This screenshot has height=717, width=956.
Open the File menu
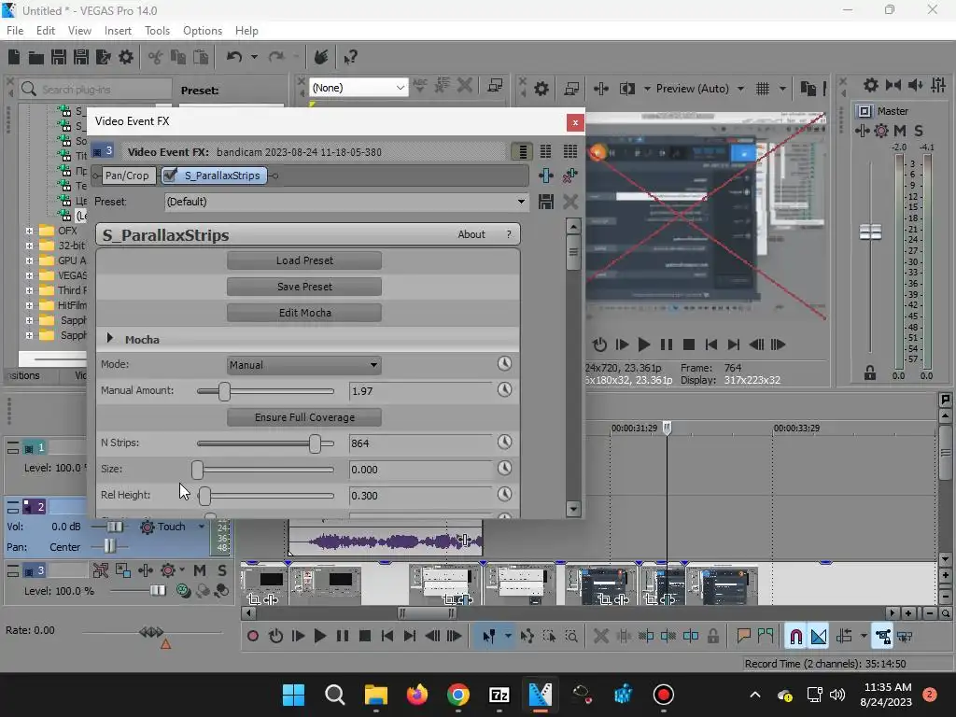point(15,31)
